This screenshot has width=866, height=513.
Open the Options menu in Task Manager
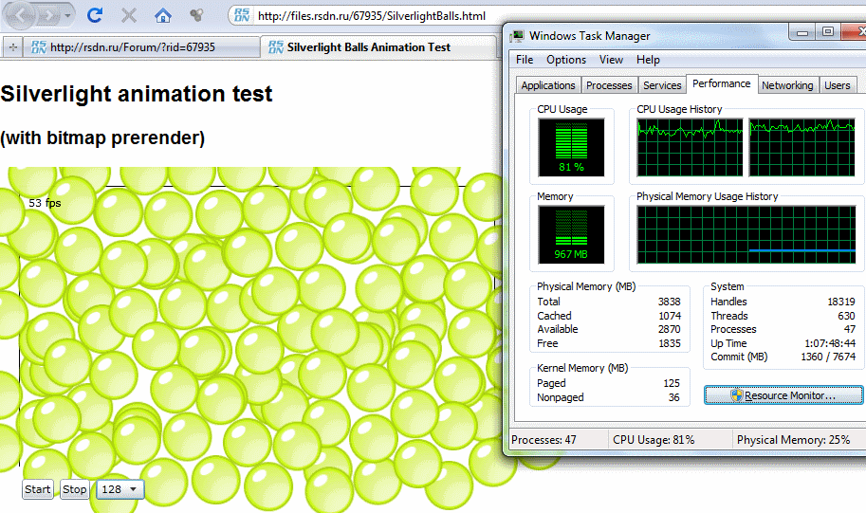[565, 60]
